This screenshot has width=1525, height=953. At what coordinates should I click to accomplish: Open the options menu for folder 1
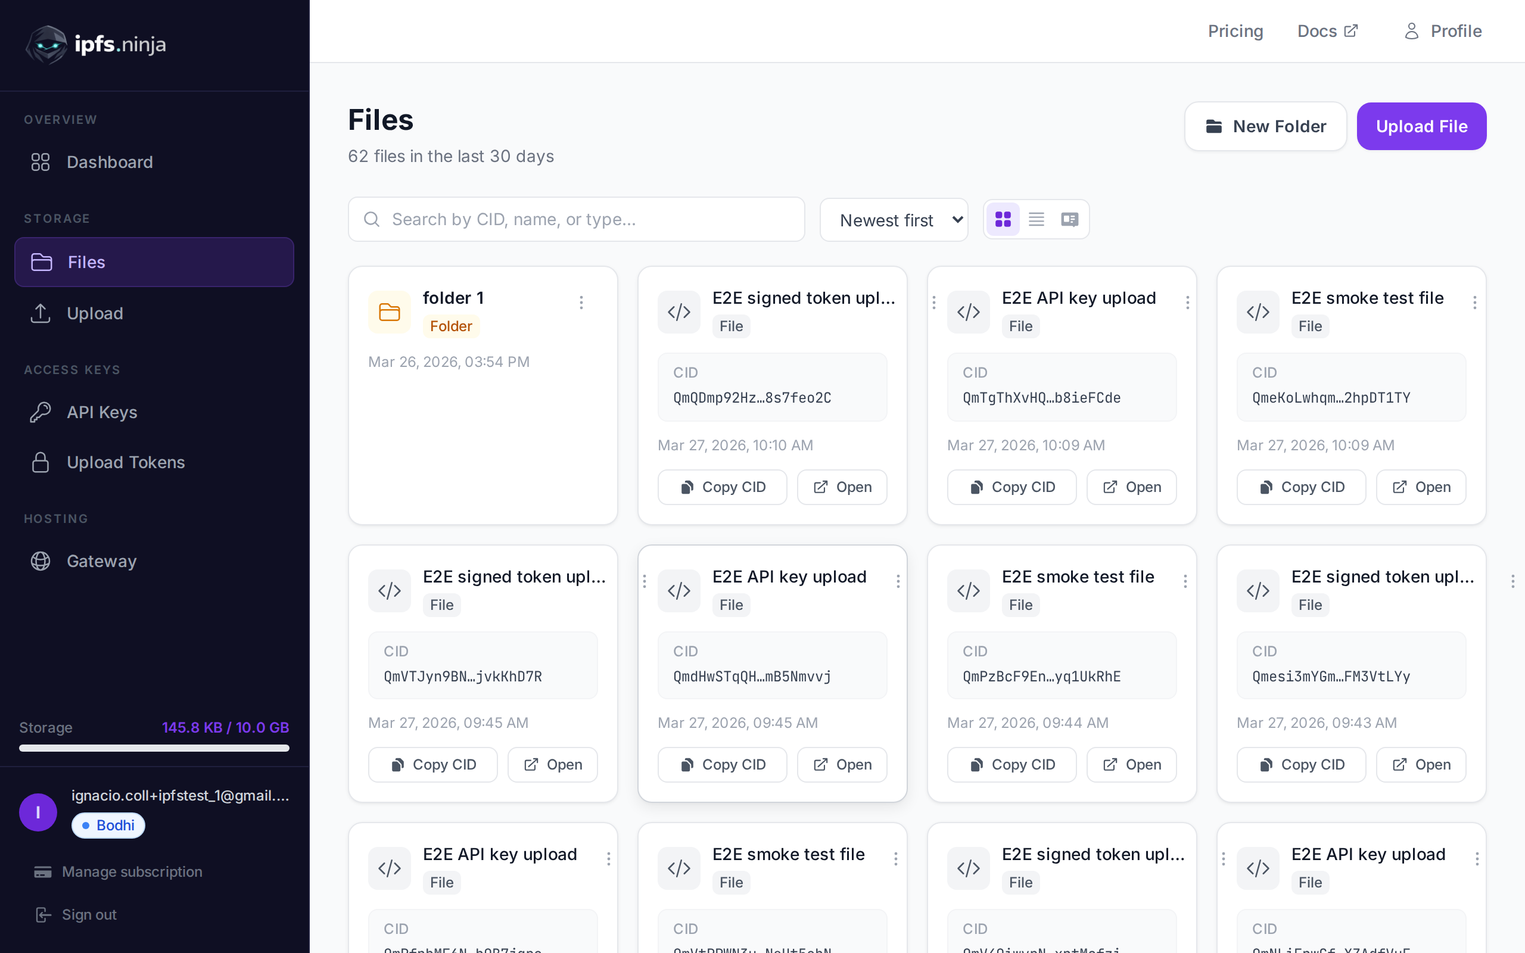point(581,303)
